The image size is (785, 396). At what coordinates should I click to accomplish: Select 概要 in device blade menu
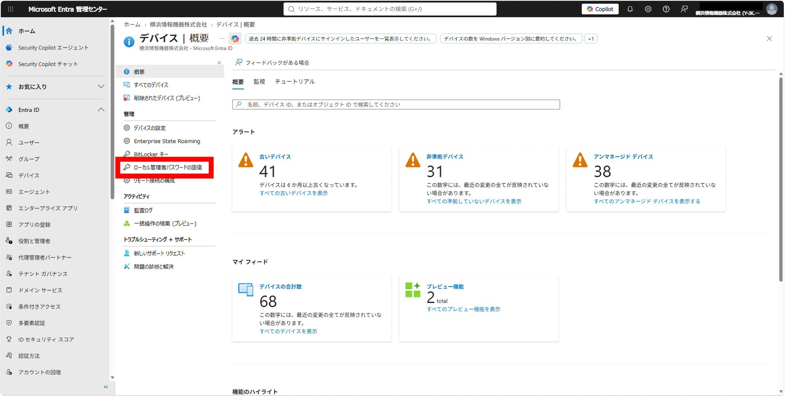[x=170, y=72]
